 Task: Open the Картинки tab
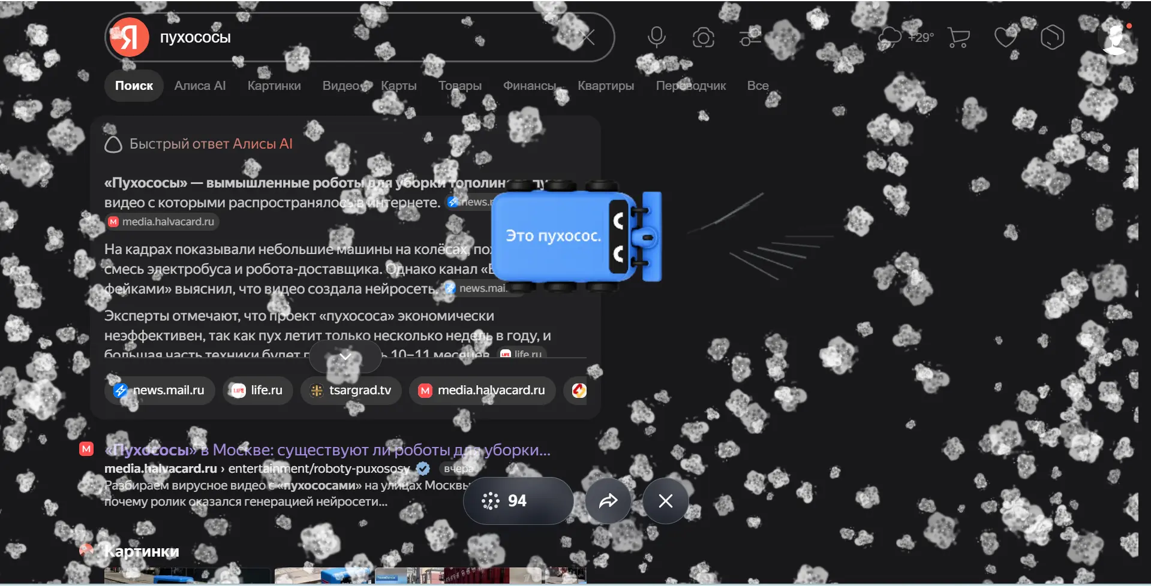(274, 86)
